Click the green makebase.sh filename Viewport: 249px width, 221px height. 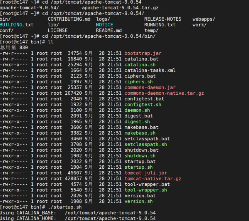(x=140, y=133)
